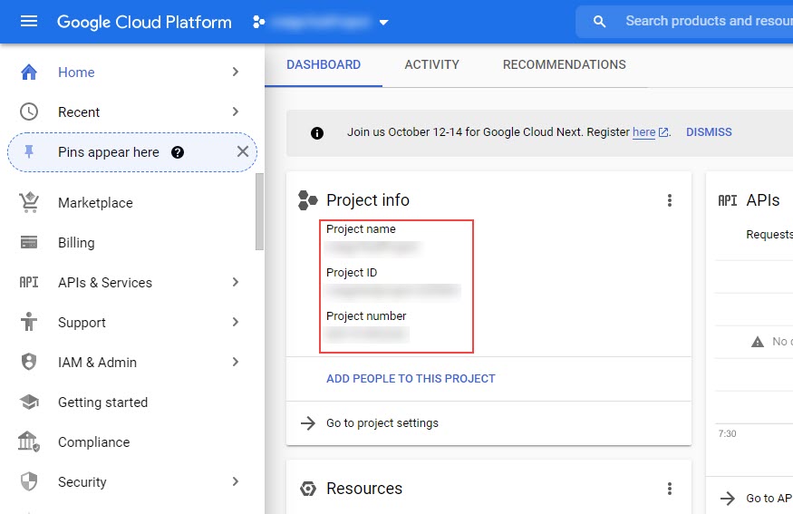Click the Resources card icon
Image resolution: width=793 pixels, height=514 pixels.
308,489
